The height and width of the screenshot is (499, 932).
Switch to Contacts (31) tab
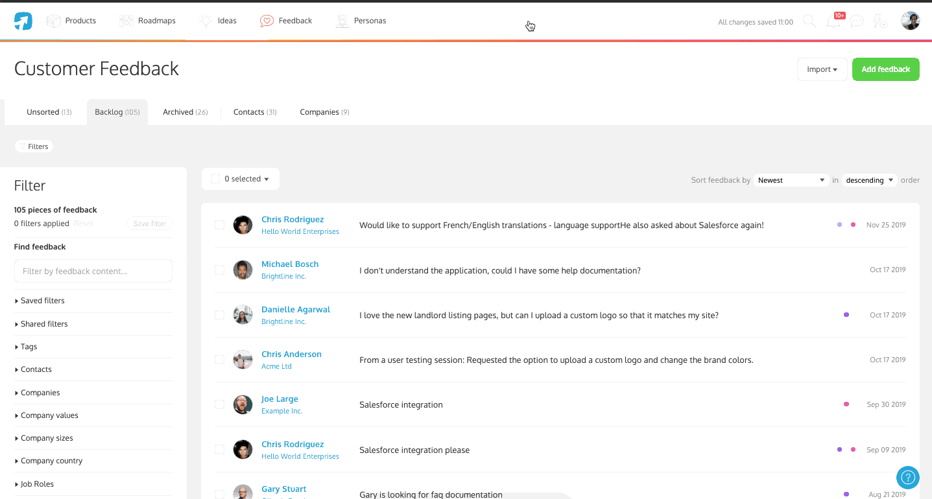click(255, 112)
